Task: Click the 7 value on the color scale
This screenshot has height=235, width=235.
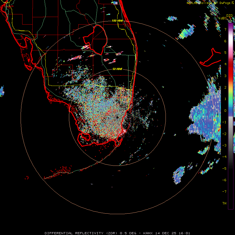Action: [225, 29]
